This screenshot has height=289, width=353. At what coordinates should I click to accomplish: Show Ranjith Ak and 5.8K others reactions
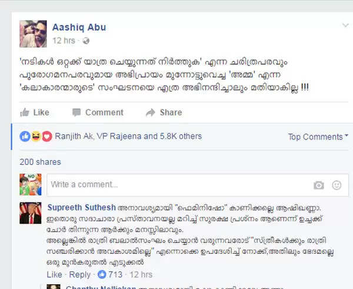pyautogui.click(x=128, y=137)
